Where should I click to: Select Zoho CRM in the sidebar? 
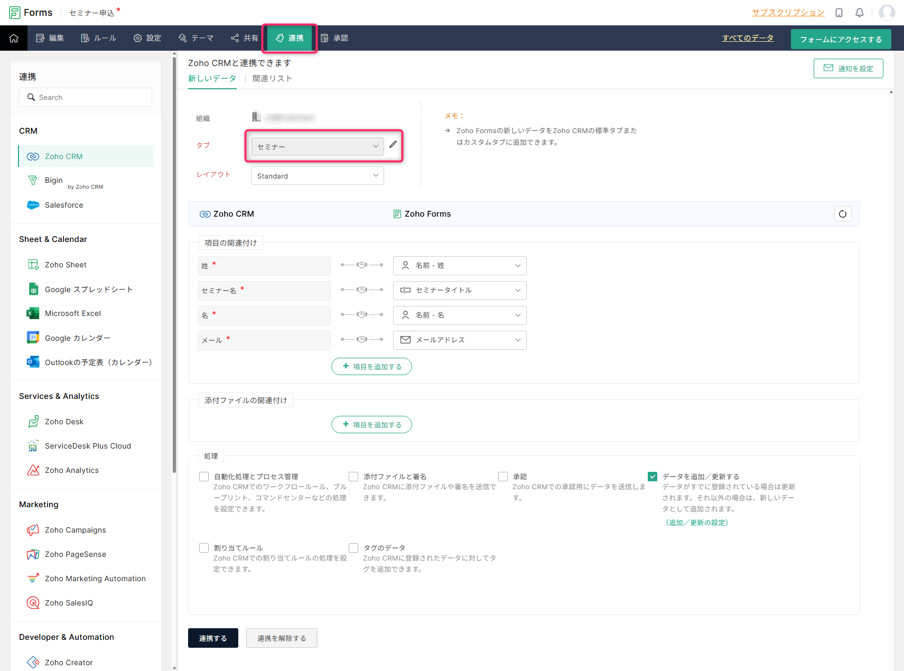coord(86,156)
